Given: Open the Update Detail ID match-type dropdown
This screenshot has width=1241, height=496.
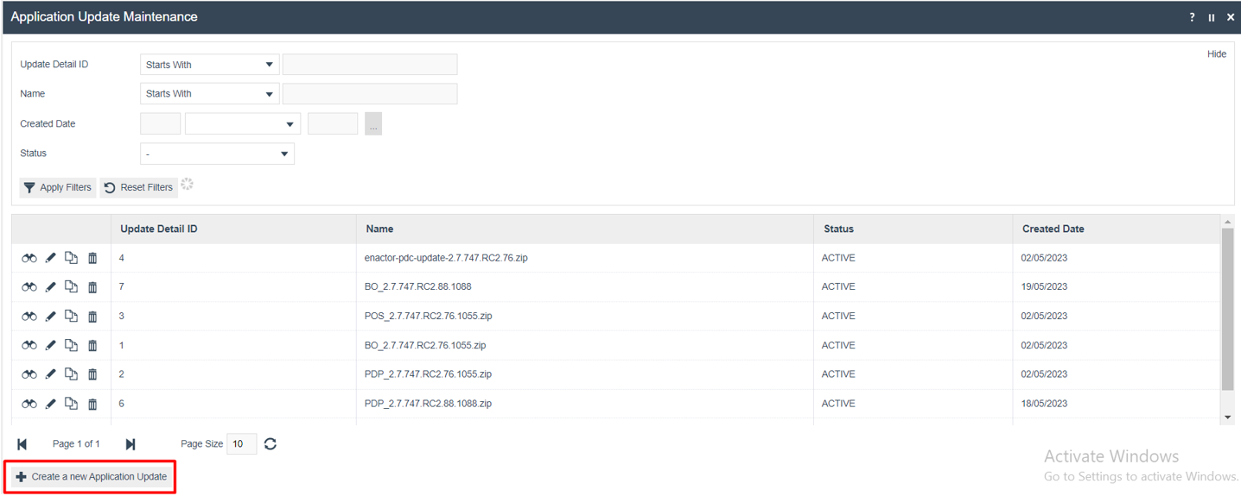Looking at the screenshot, I should (x=209, y=65).
